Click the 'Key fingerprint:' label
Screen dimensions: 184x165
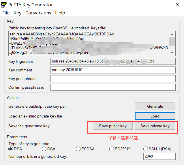tap(21, 61)
